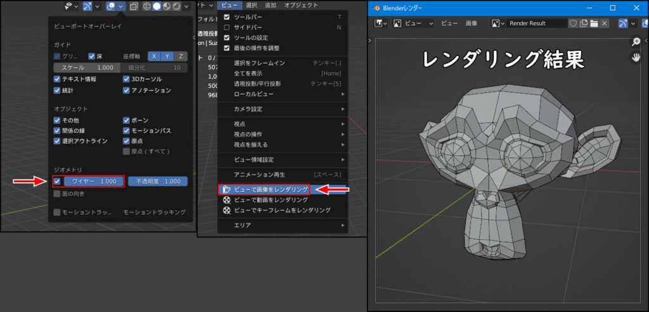The height and width of the screenshot is (312, 649).
Task: Enable サイドバー in view menu
Action: point(226,27)
